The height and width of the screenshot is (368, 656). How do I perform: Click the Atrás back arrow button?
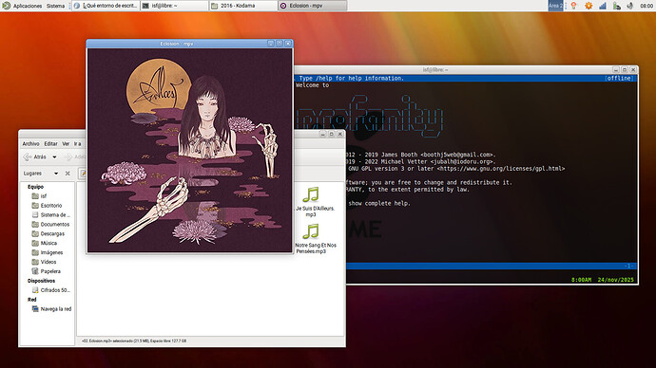coord(35,156)
